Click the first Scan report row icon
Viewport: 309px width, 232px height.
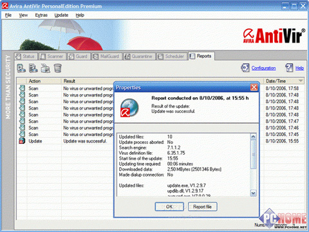click(x=22, y=88)
